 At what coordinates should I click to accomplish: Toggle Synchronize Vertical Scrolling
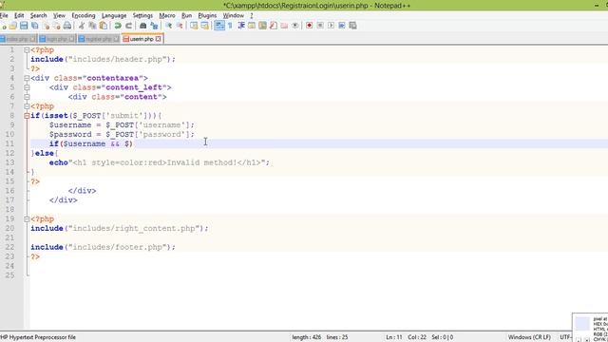[x=194, y=26]
